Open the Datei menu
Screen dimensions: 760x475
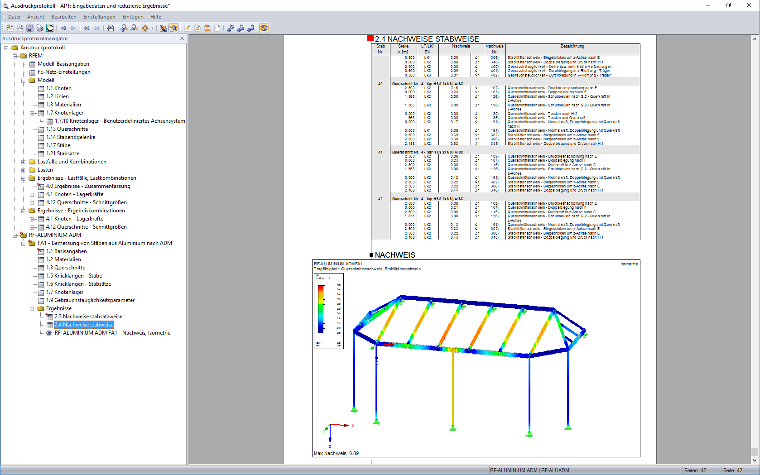pyautogui.click(x=14, y=17)
